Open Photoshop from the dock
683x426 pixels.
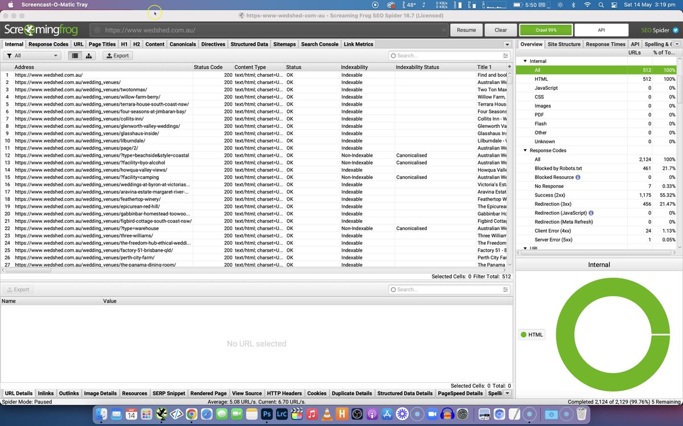(266, 414)
